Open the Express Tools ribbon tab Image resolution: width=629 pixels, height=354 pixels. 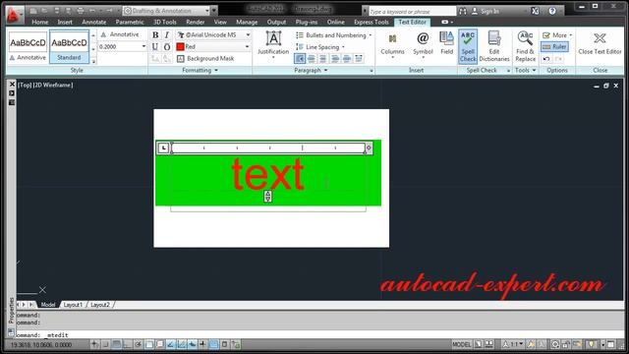(x=372, y=22)
